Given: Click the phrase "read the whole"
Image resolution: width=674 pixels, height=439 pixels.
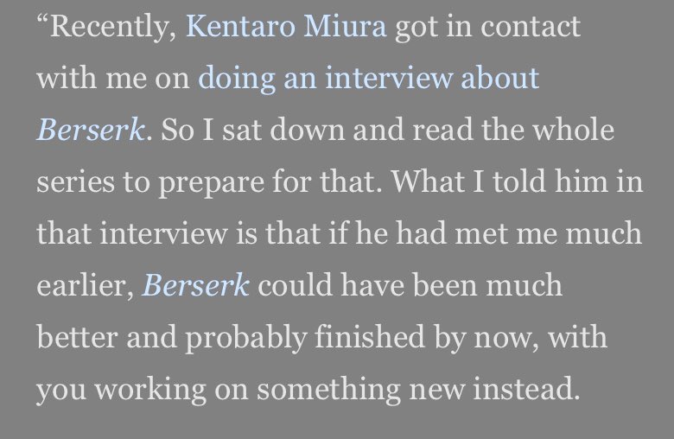Looking at the screenshot, I should (x=513, y=130).
